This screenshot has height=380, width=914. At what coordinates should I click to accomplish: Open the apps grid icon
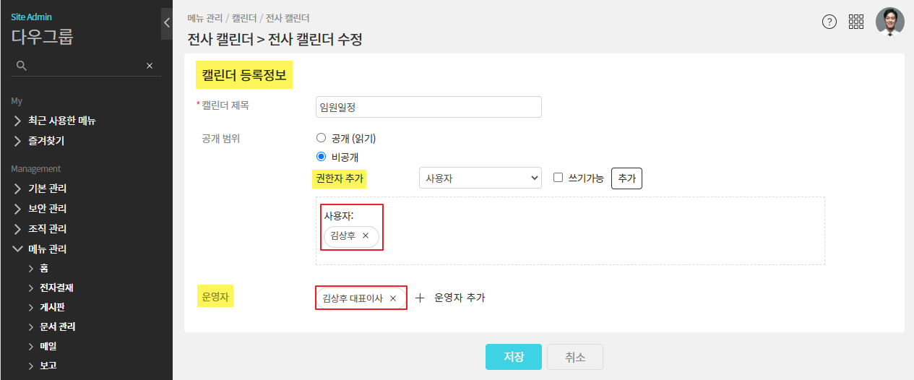(856, 22)
